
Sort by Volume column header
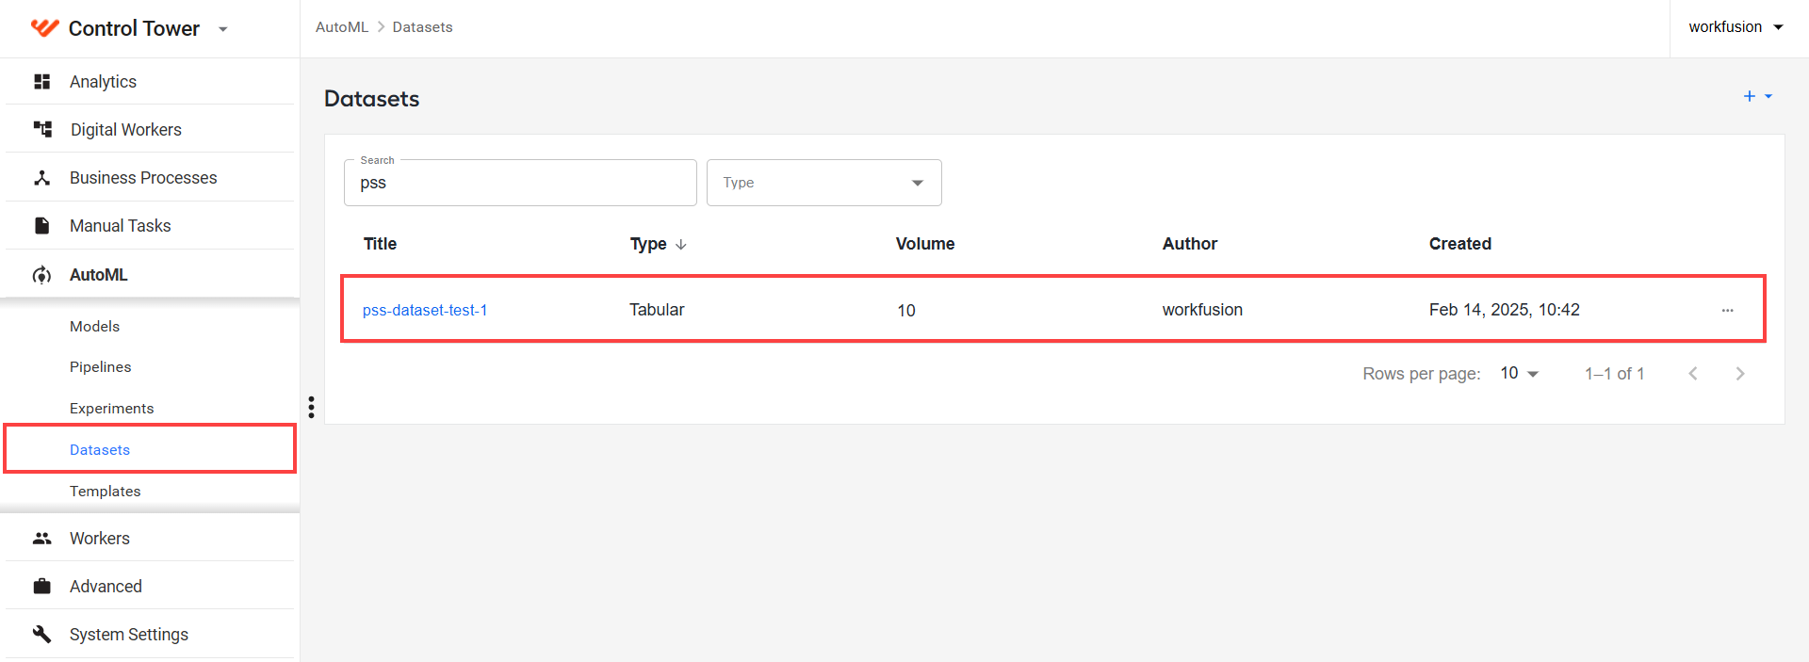[x=925, y=244]
